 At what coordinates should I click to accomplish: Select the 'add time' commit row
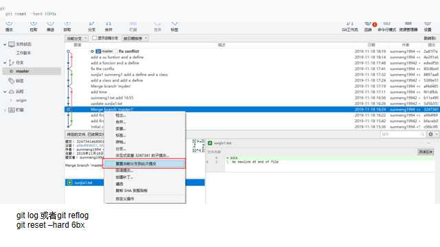252,92
